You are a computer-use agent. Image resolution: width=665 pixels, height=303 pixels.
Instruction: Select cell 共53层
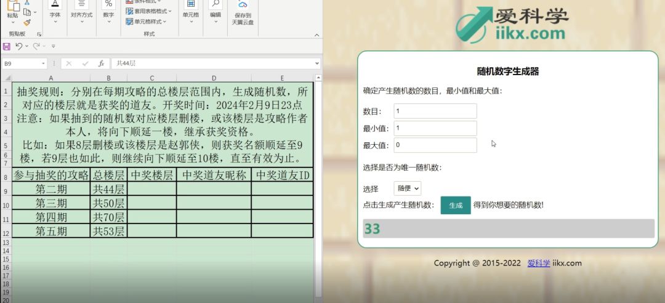click(108, 231)
